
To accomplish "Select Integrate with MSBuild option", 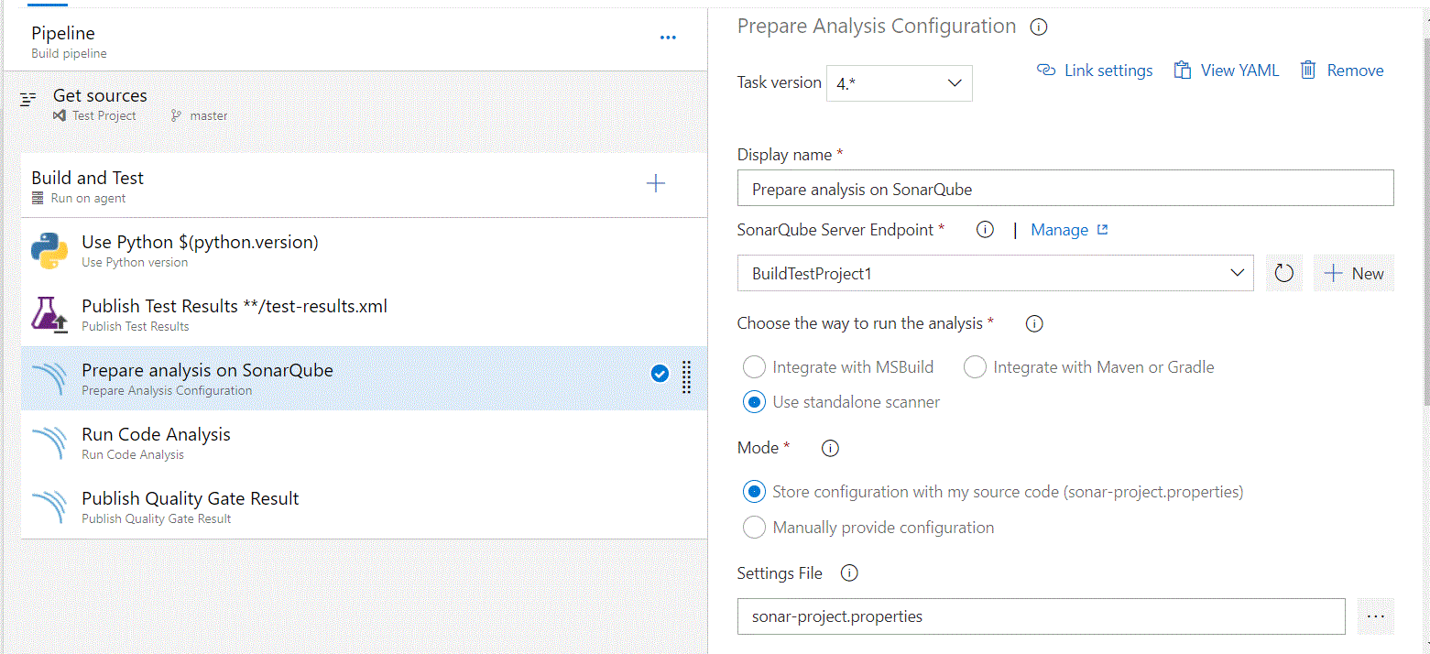I will pyautogui.click(x=754, y=367).
